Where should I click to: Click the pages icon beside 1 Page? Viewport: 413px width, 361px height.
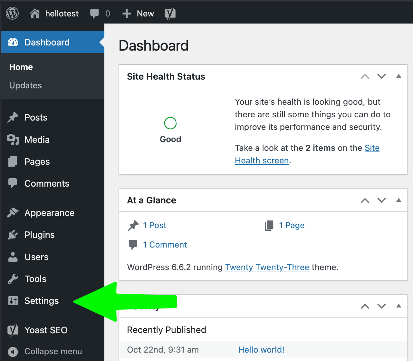click(269, 226)
